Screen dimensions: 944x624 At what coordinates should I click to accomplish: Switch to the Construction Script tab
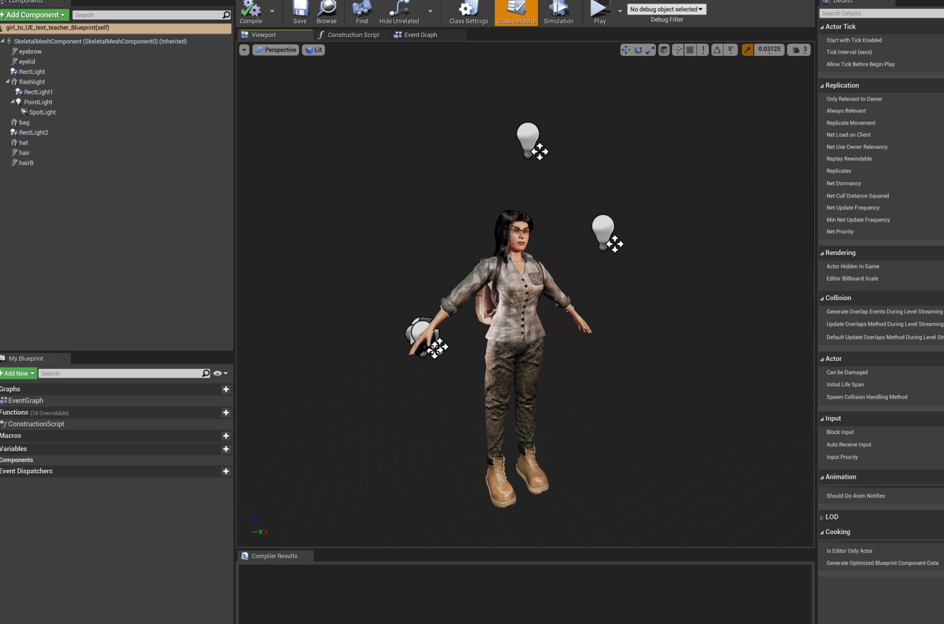[352, 35]
